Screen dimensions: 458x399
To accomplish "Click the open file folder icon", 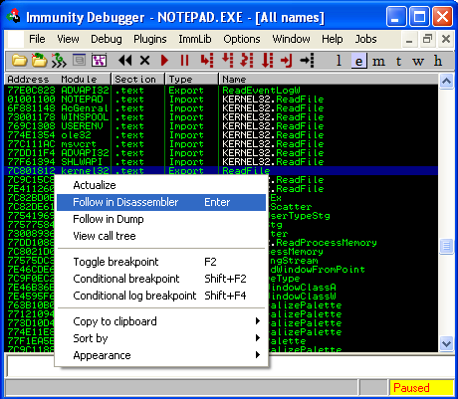I will point(20,61).
